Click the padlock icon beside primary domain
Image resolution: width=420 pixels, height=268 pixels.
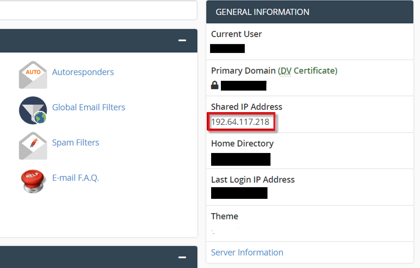[x=215, y=85]
